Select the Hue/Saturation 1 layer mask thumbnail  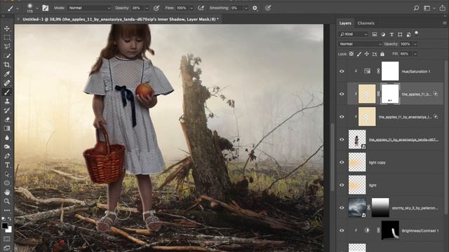pyautogui.click(x=390, y=71)
